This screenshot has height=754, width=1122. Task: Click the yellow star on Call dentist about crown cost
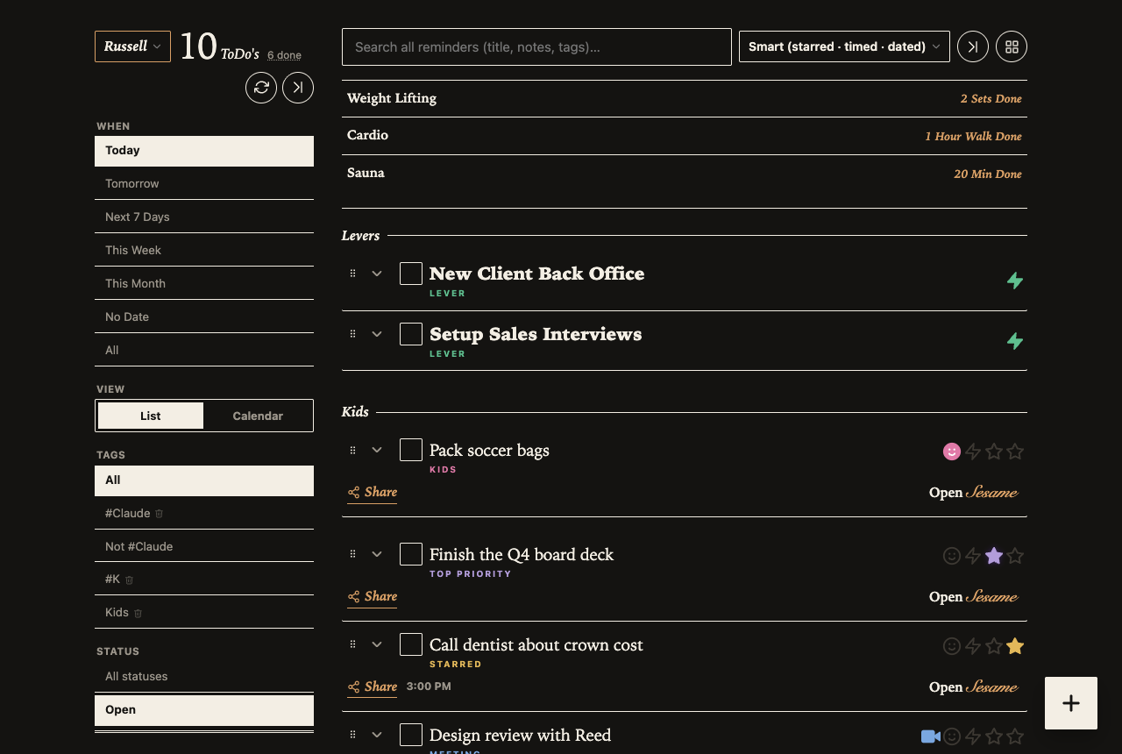1015,646
